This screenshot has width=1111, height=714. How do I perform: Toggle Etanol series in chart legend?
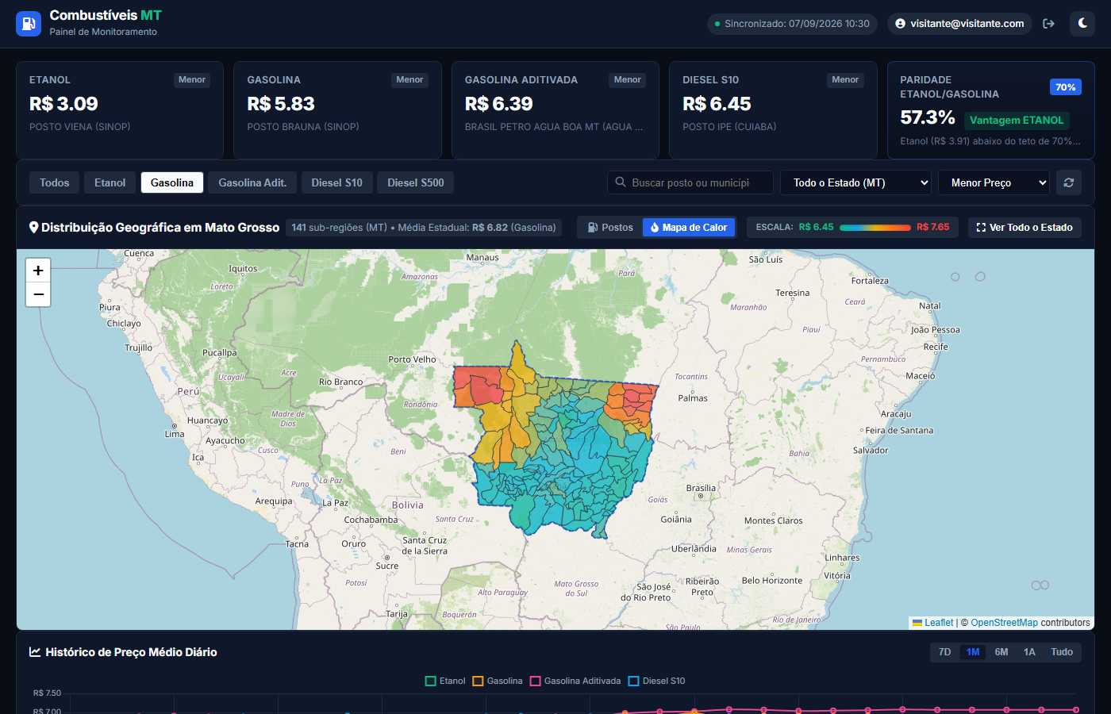[445, 681]
